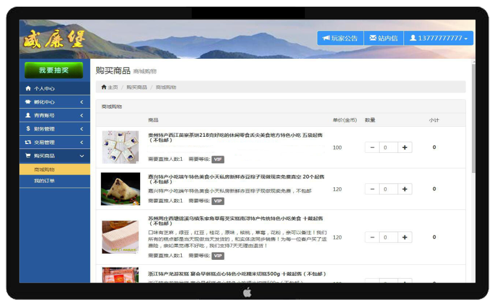Open the 13777777777 account dropdown
496x308 pixels.
click(x=438, y=38)
